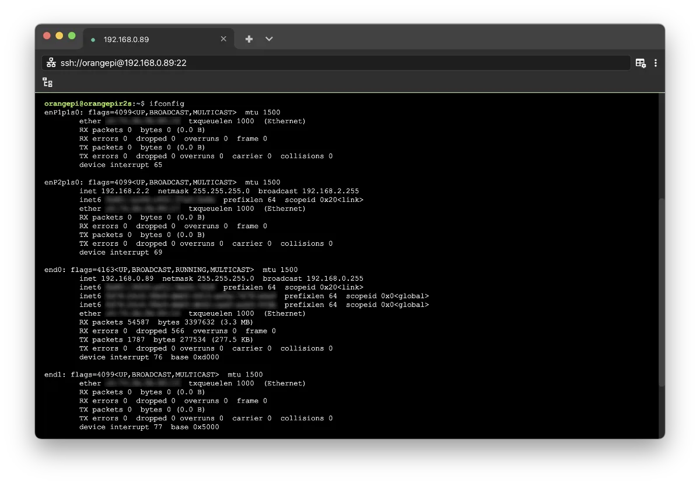Click the yellow minimize window button

click(x=60, y=36)
